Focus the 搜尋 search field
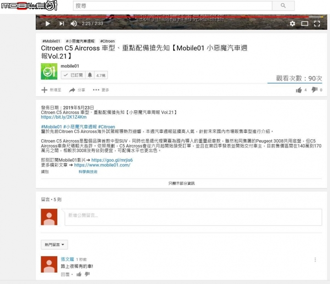The image size is (330, 284). (173, 5)
